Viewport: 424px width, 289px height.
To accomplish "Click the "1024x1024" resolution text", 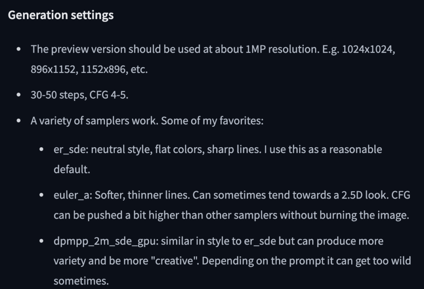I will point(371,49).
